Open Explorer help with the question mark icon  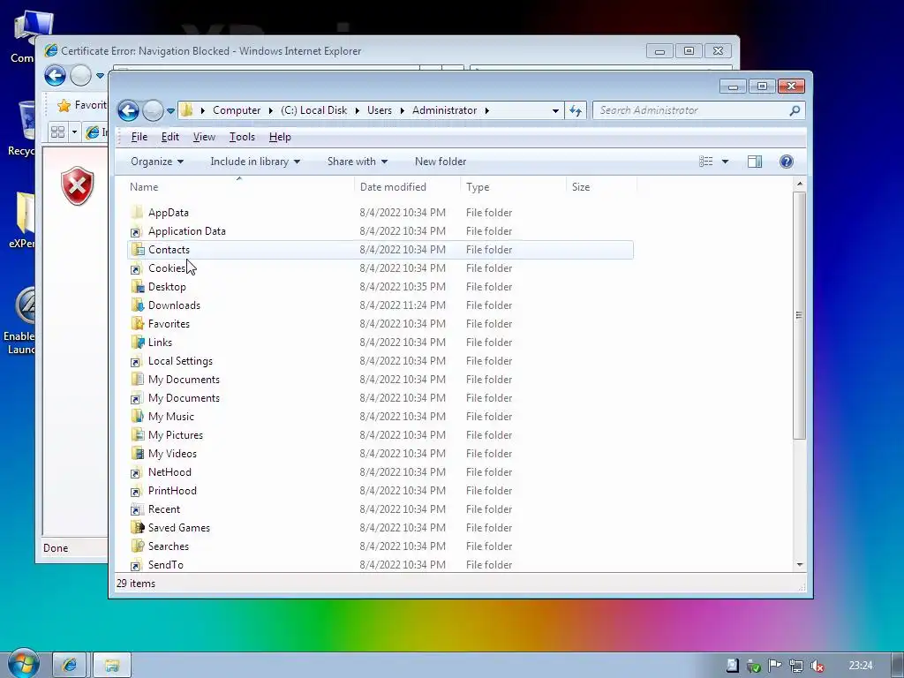[787, 162]
